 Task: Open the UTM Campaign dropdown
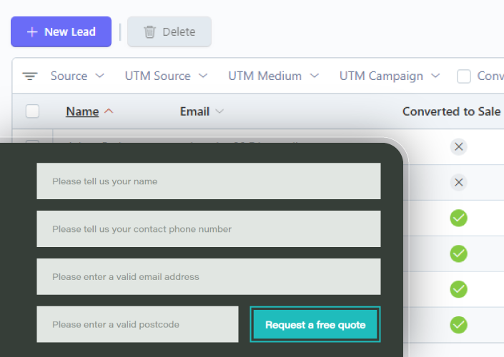390,76
